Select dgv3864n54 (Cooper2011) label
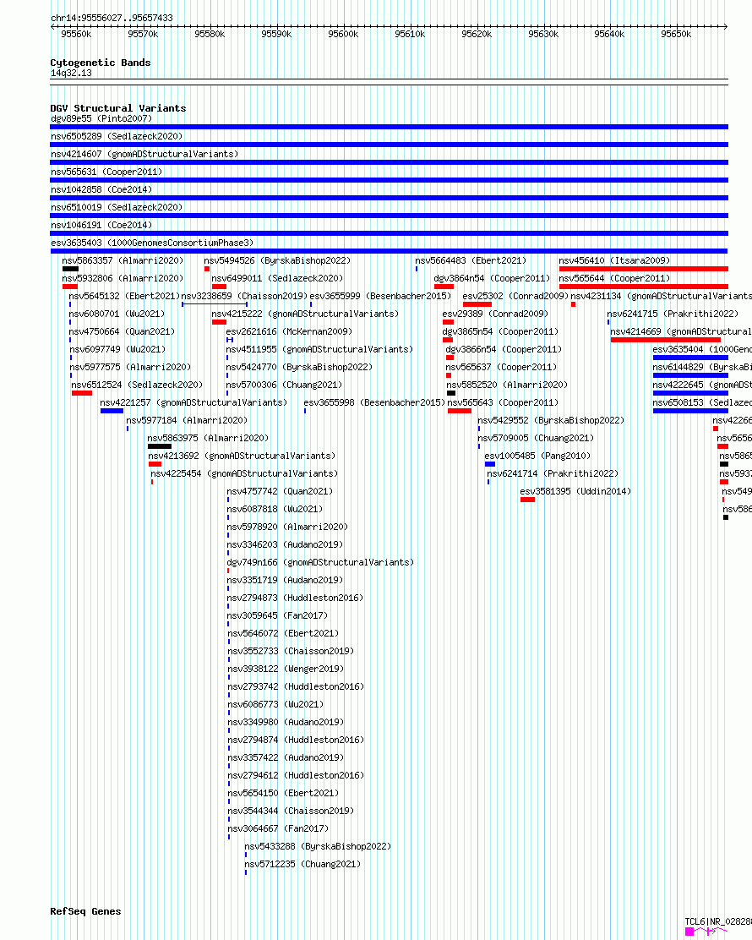Screen dimensions: 752x940 point(492,279)
